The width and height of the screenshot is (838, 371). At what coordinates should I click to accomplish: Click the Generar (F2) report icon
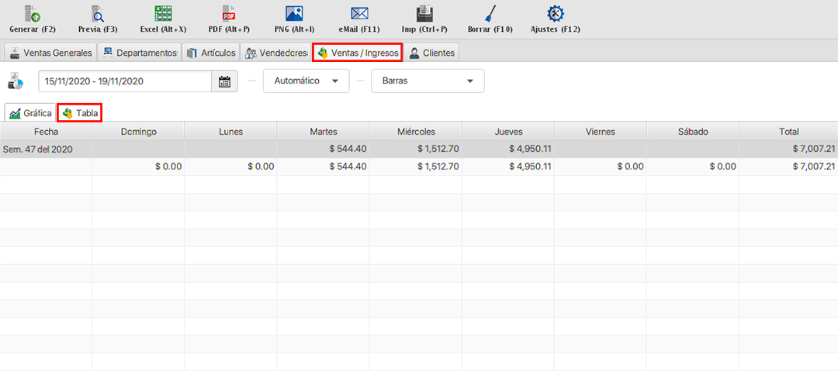(33, 14)
